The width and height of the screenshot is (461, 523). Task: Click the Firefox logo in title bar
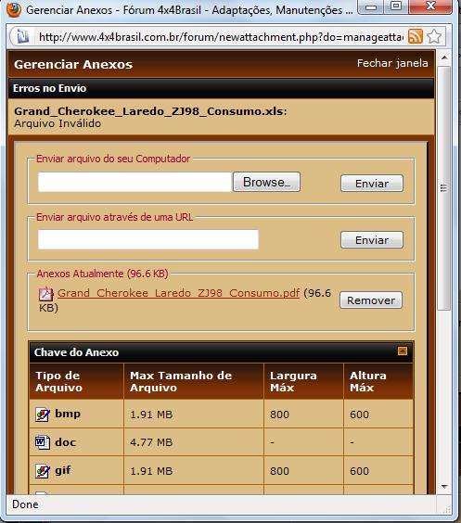(x=13, y=9)
